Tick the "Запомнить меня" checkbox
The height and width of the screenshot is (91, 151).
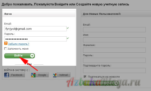click(5, 49)
